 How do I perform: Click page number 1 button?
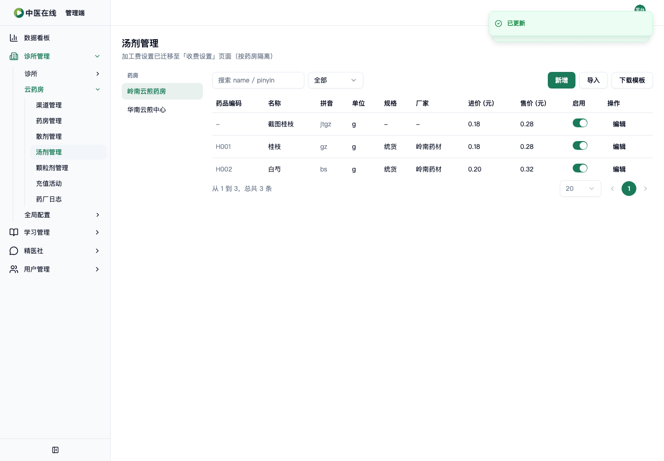pos(629,189)
